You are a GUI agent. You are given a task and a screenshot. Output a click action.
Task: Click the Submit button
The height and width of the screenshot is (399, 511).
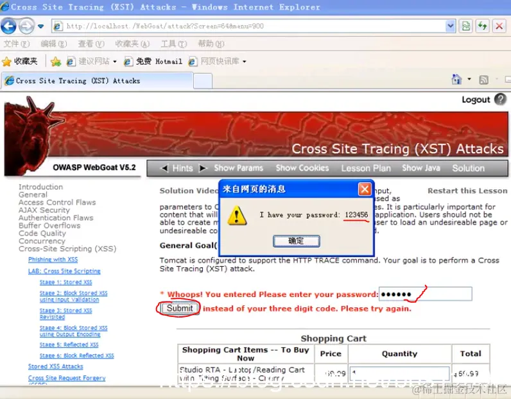(180, 308)
